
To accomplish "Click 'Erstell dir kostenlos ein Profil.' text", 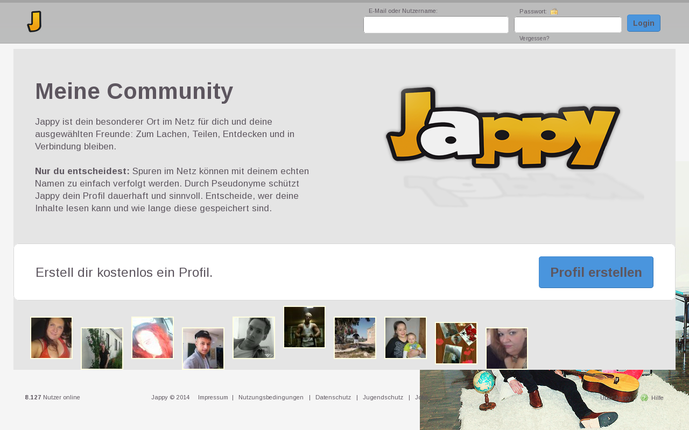I will pyautogui.click(x=124, y=273).
